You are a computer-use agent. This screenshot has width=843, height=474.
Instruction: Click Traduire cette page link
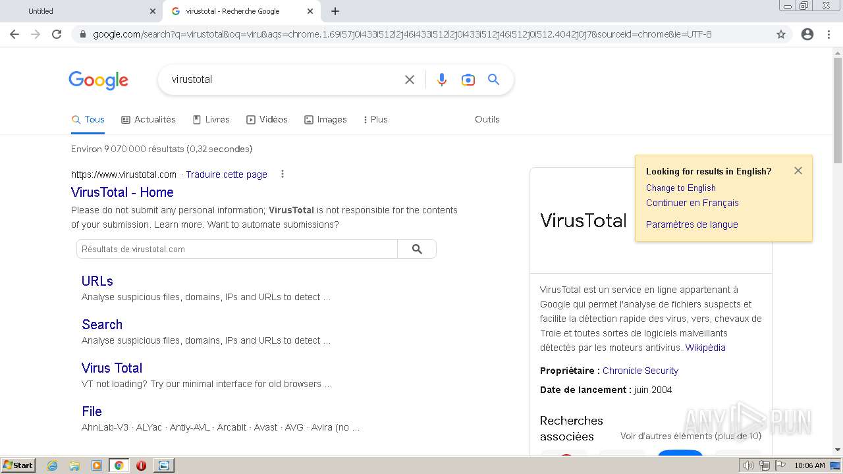[x=227, y=174]
